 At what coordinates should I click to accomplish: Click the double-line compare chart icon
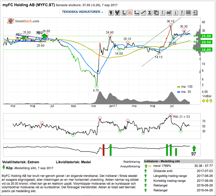pyautogui.click(x=169, y=13)
